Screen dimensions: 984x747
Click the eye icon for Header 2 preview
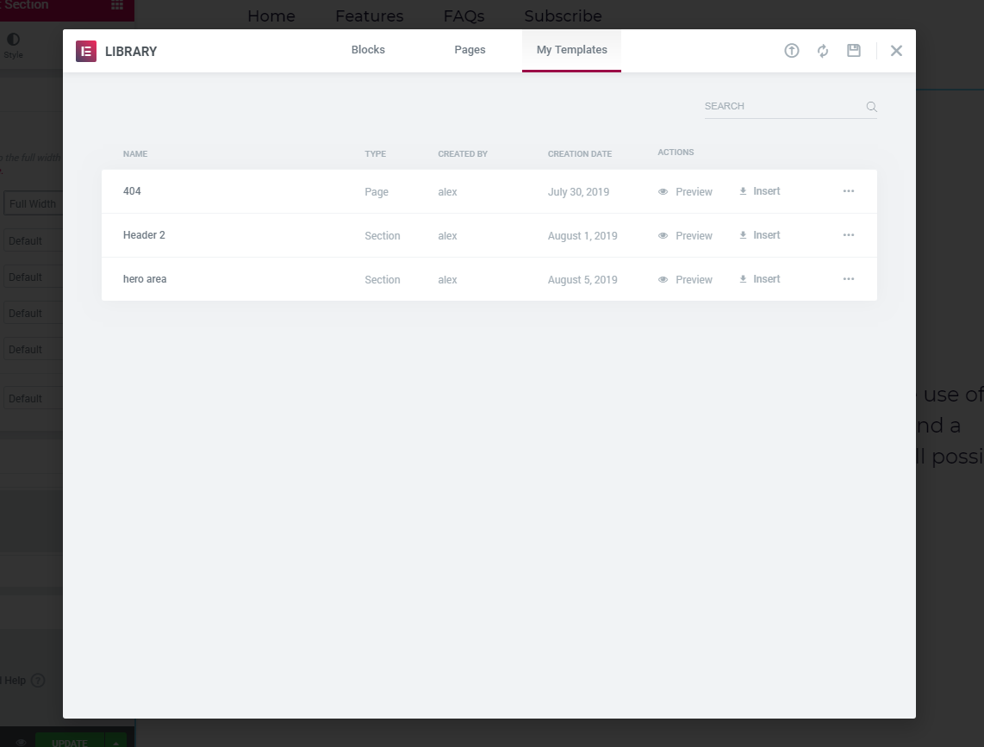click(663, 236)
